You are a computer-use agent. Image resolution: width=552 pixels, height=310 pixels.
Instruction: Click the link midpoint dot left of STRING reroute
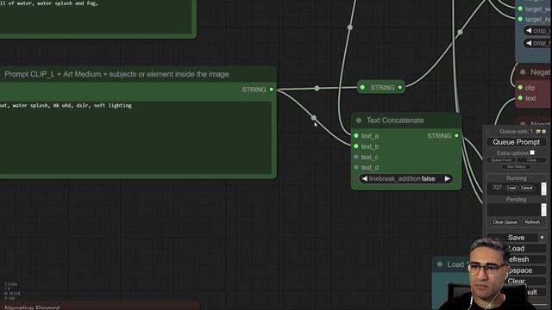pyautogui.click(x=317, y=88)
